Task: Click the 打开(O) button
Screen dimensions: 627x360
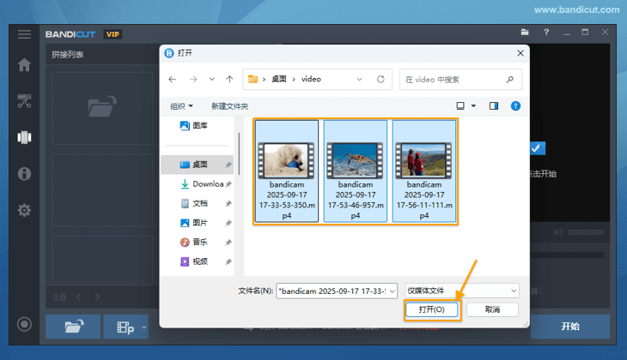Action: (432, 309)
